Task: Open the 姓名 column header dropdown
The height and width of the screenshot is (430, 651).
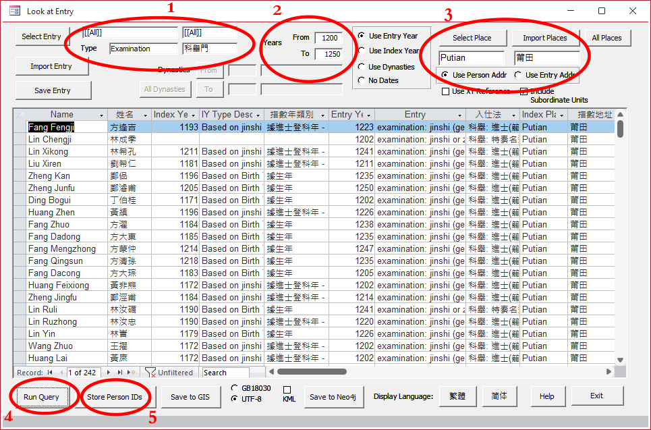Action: pyautogui.click(x=146, y=115)
